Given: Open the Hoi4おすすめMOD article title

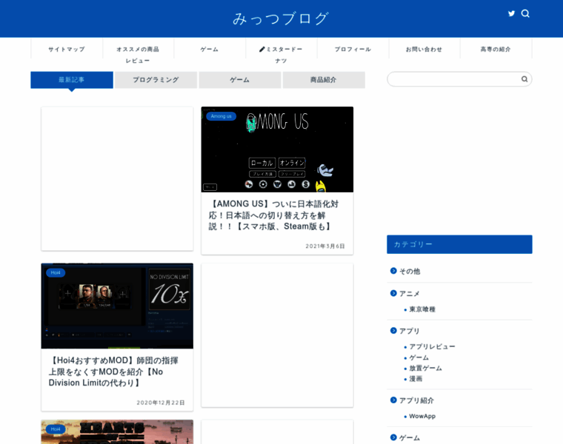Looking at the screenshot, I should click(113, 371).
